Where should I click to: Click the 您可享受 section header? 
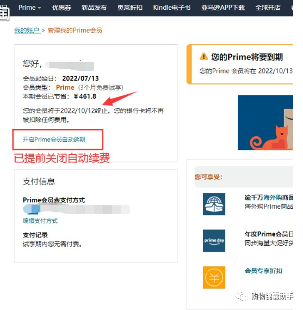pos(208,177)
